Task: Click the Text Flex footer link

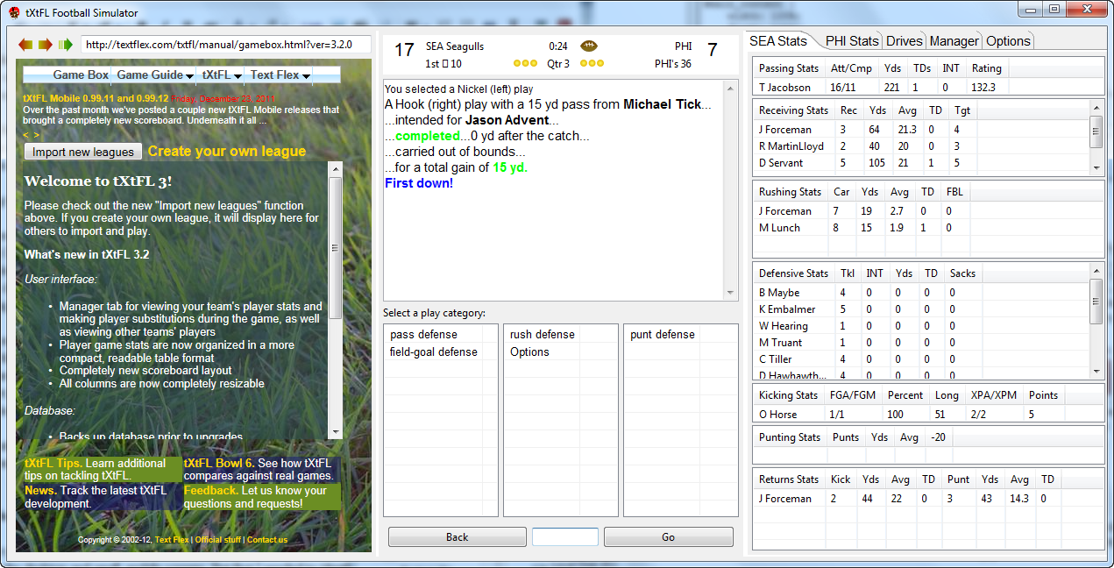Action: (x=172, y=540)
